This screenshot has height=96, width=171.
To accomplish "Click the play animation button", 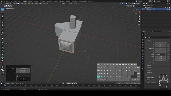I will [x=72, y=83].
